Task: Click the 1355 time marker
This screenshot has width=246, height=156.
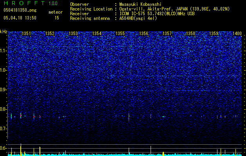Action: (x=120, y=34)
